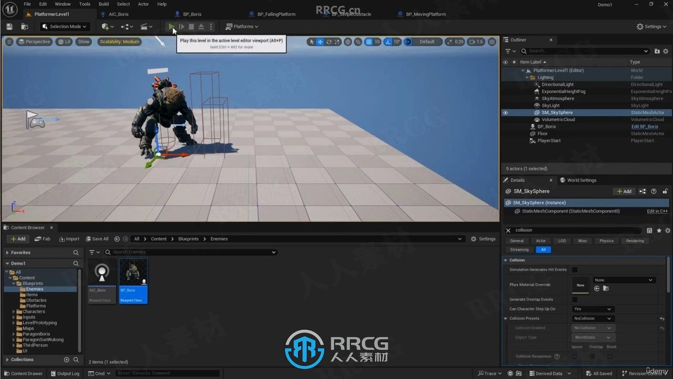This screenshot has width=673, height=379.
Task: Click the Edit in C++ link
Action: pos(657,211)
